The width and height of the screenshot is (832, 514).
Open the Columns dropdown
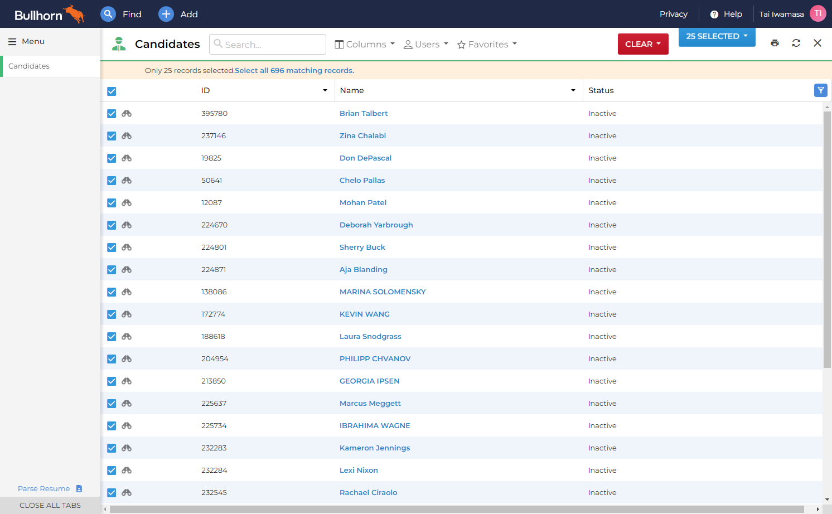tap(365, 44)
